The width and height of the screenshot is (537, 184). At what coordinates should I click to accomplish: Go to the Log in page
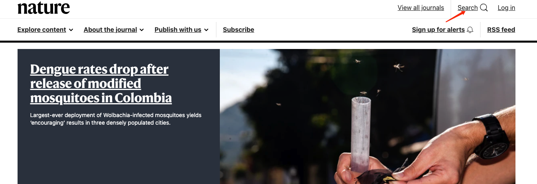506,8
